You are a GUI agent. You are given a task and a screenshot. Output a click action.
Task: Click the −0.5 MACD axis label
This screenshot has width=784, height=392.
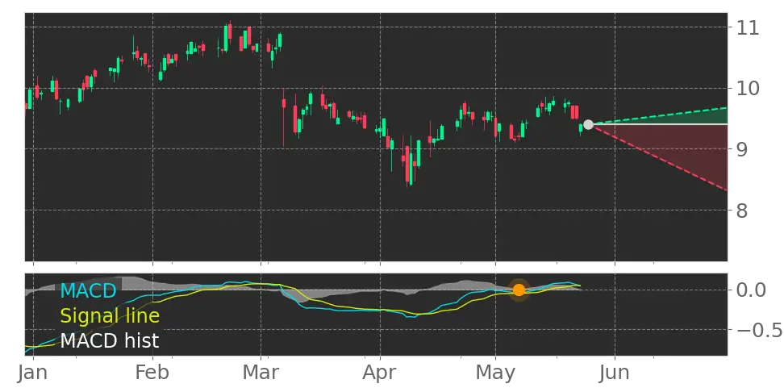[x=759, y=330]
